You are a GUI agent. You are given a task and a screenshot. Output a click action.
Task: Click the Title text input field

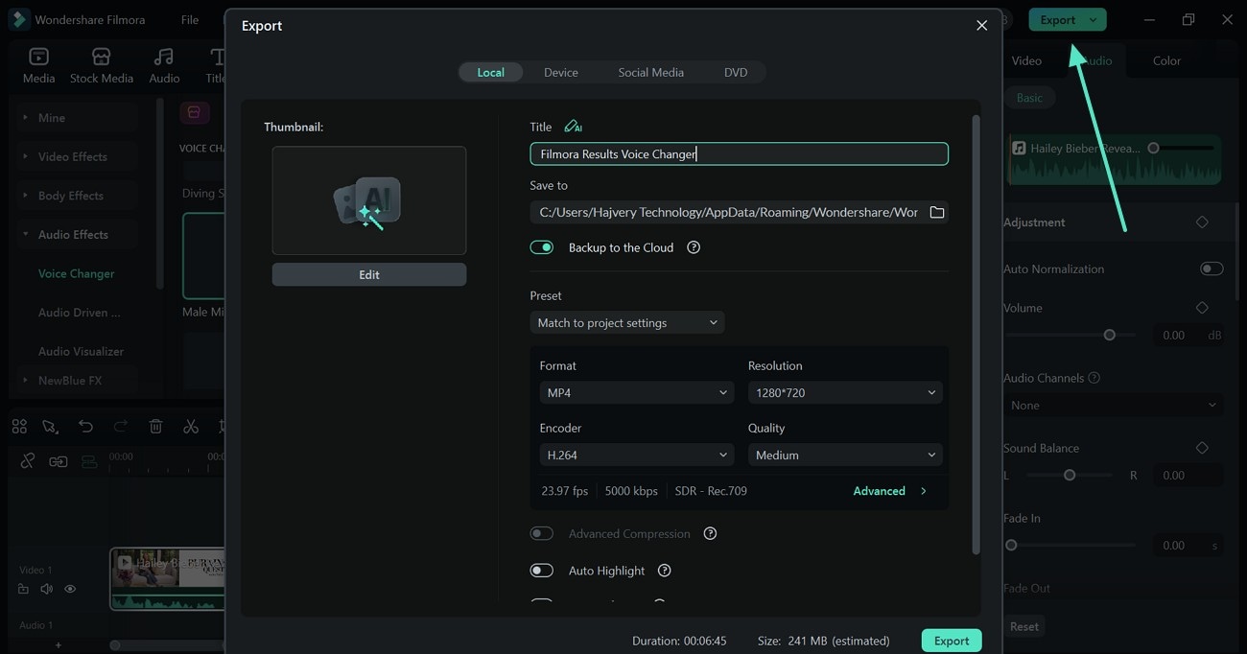tap(739, 153)
